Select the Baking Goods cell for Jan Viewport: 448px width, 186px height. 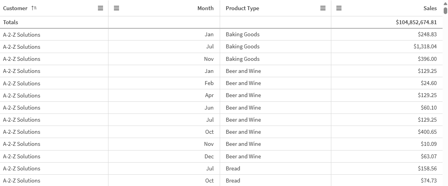click(242, 34)
